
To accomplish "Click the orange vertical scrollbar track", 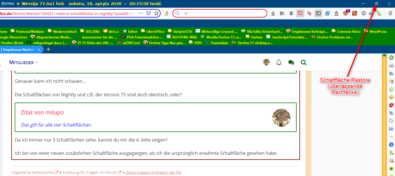I will pos(385,116).
